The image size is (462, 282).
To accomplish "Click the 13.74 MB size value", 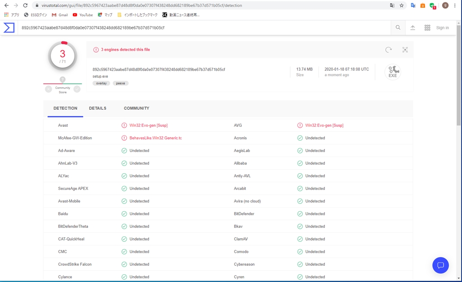I will 305,69.
